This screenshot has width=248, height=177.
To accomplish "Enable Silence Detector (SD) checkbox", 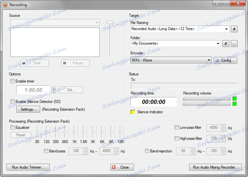I will coord(12,102).
